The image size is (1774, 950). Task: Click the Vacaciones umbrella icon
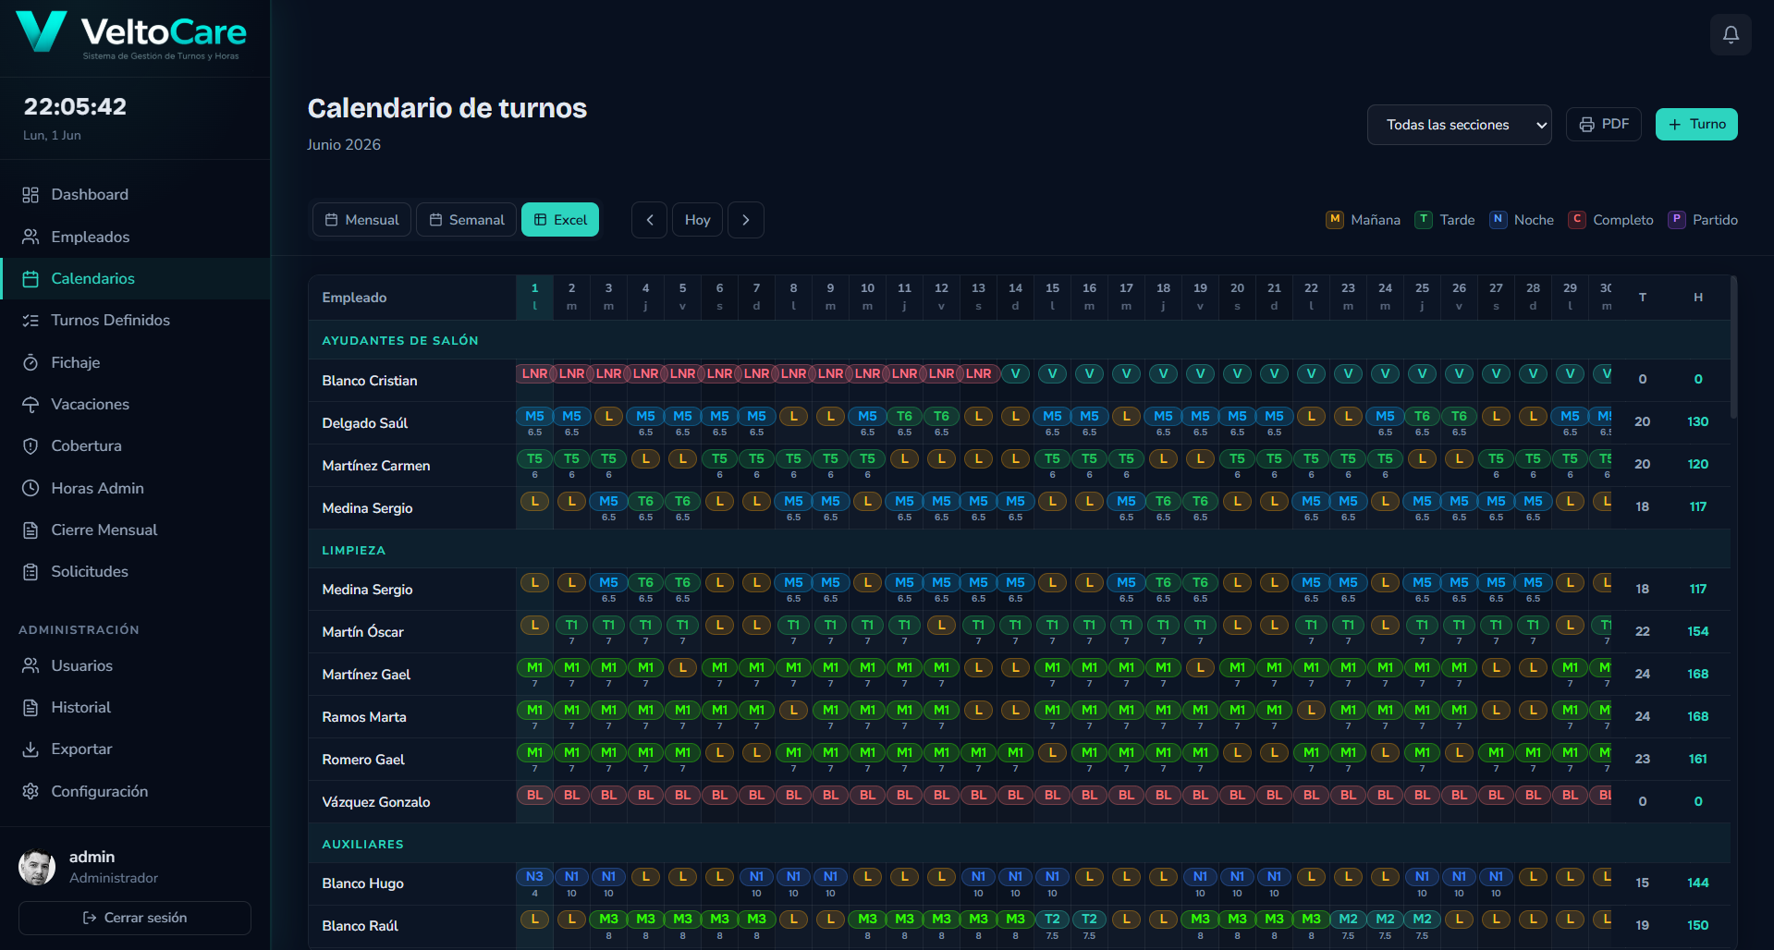click(x=31, y=405)
